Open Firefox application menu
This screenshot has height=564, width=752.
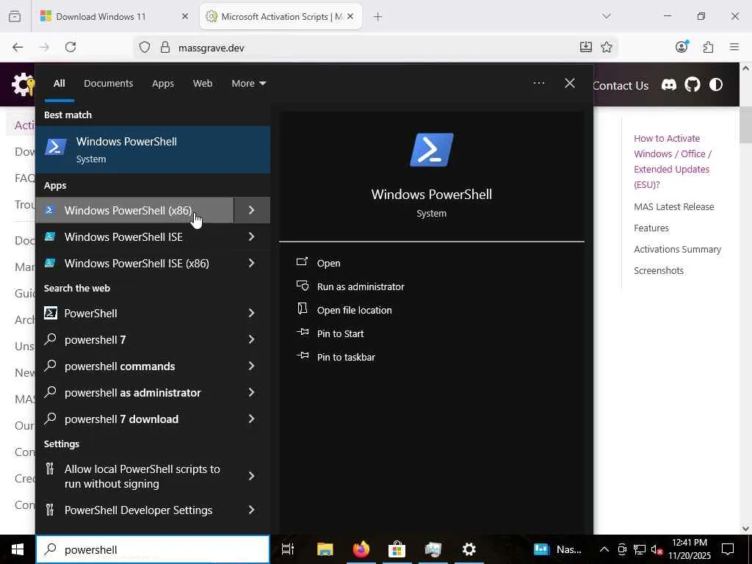[734, 47]
